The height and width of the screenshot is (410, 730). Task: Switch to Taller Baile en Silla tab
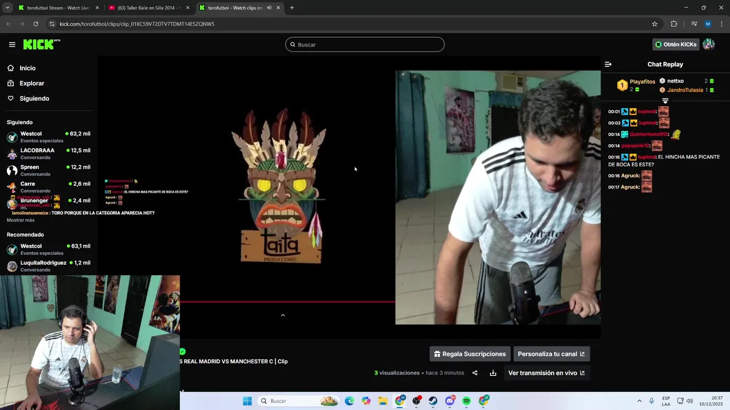[148, 7]
